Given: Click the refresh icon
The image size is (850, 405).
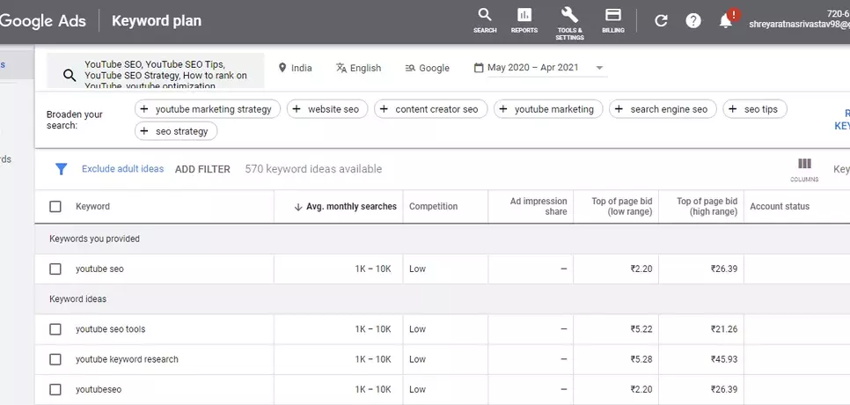Looking at the screenshot, I should tap(661, 20).
